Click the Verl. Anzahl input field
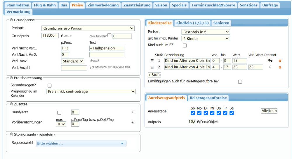The width and height of the screenshot is (292, 159). tap(74, 68)
